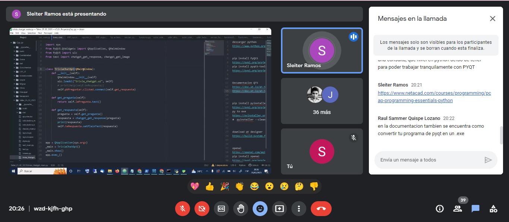Raise your hand
509x222 pixels.
click(241, 209)
